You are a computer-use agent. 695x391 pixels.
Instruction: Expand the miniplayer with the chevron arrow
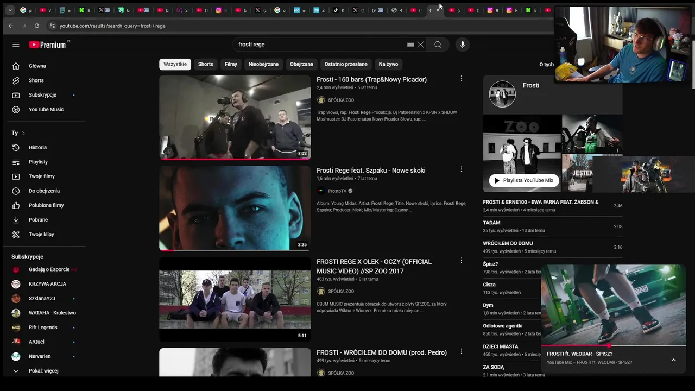(673, 360)
